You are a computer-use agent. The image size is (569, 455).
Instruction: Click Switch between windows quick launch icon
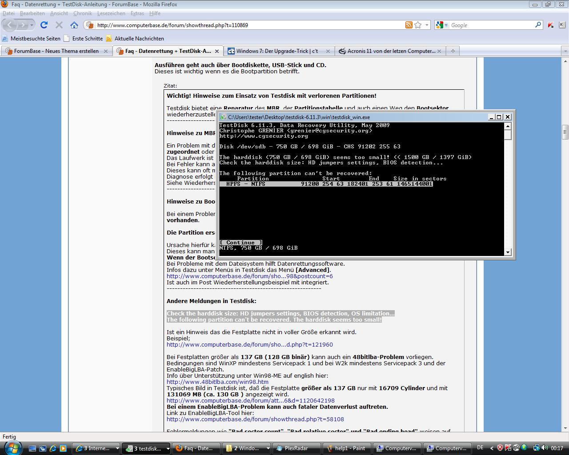pyautogui.click(x=43, y=448)
